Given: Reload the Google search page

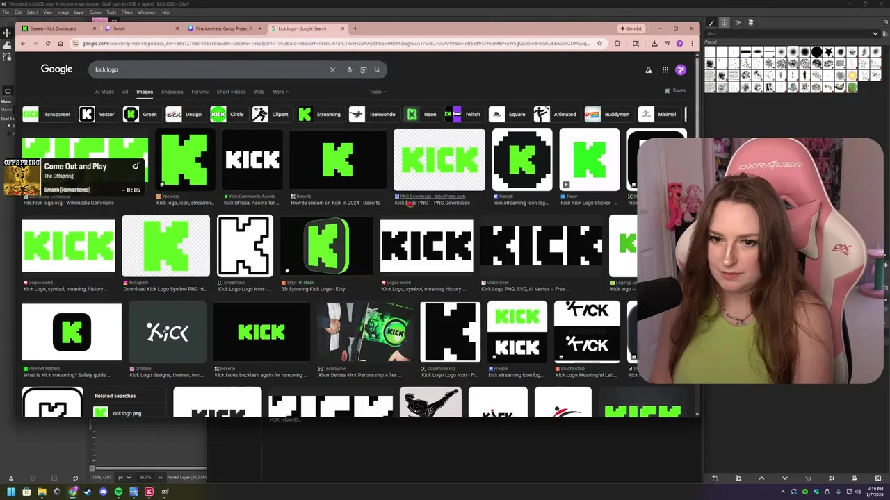Looking at the screenshot, I should point(47,43).
